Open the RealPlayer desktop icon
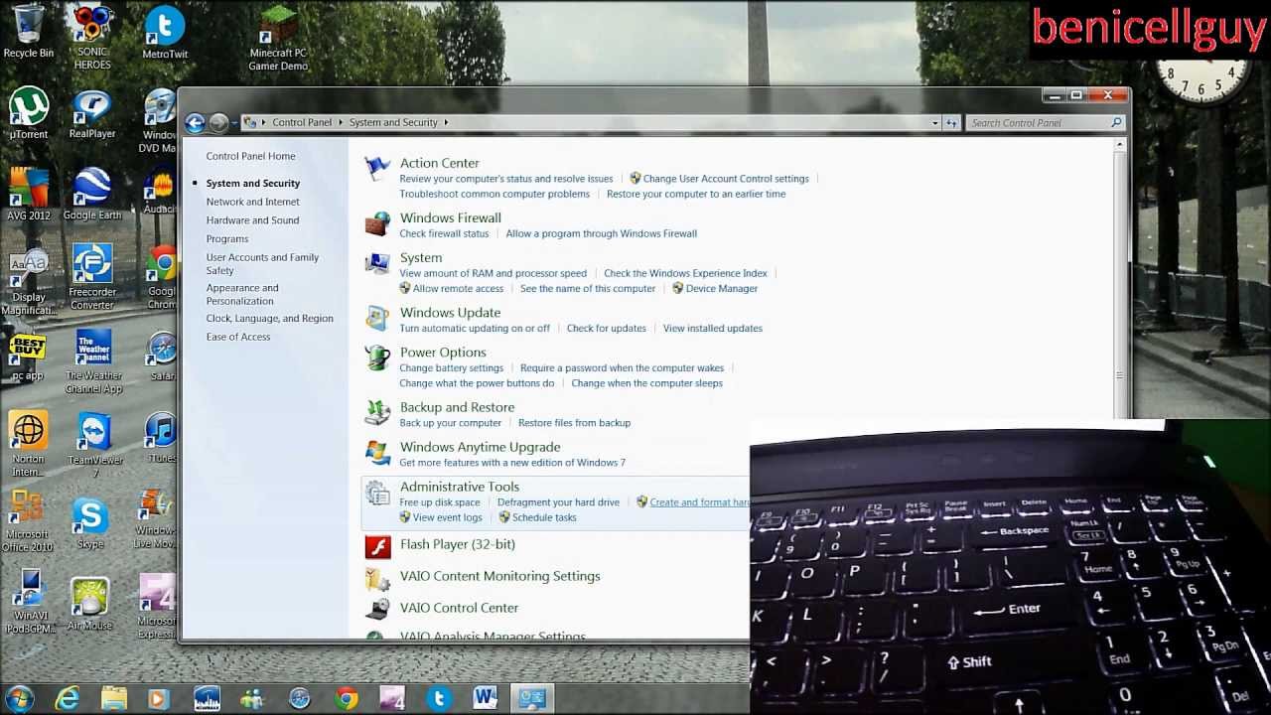Viewport: 1271px width, 715px height. pyautogui.click(x=92, y=113)
